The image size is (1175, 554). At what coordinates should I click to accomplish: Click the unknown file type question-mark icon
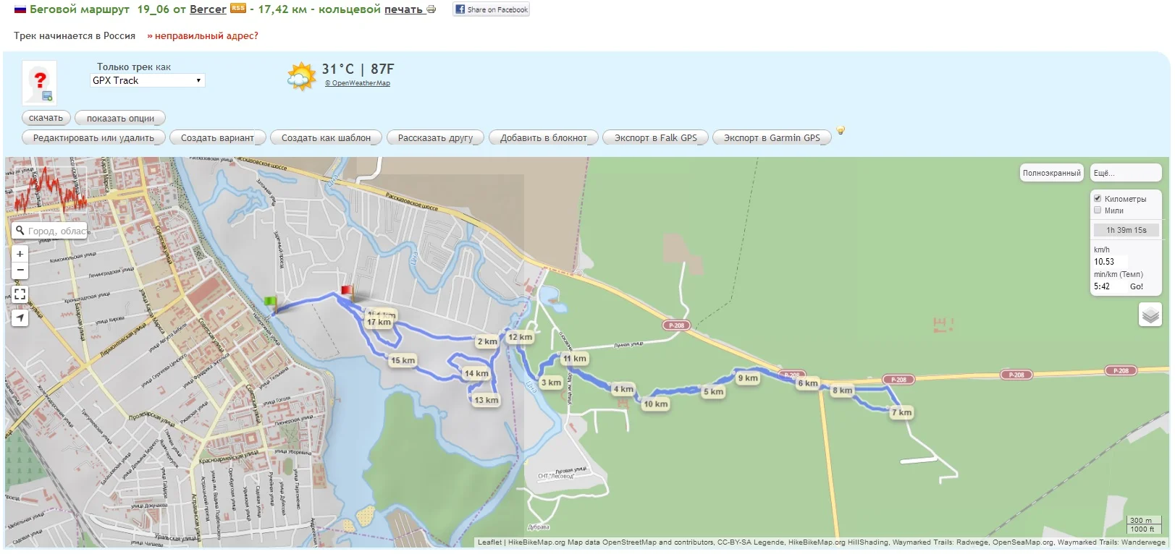pos(40,84)
